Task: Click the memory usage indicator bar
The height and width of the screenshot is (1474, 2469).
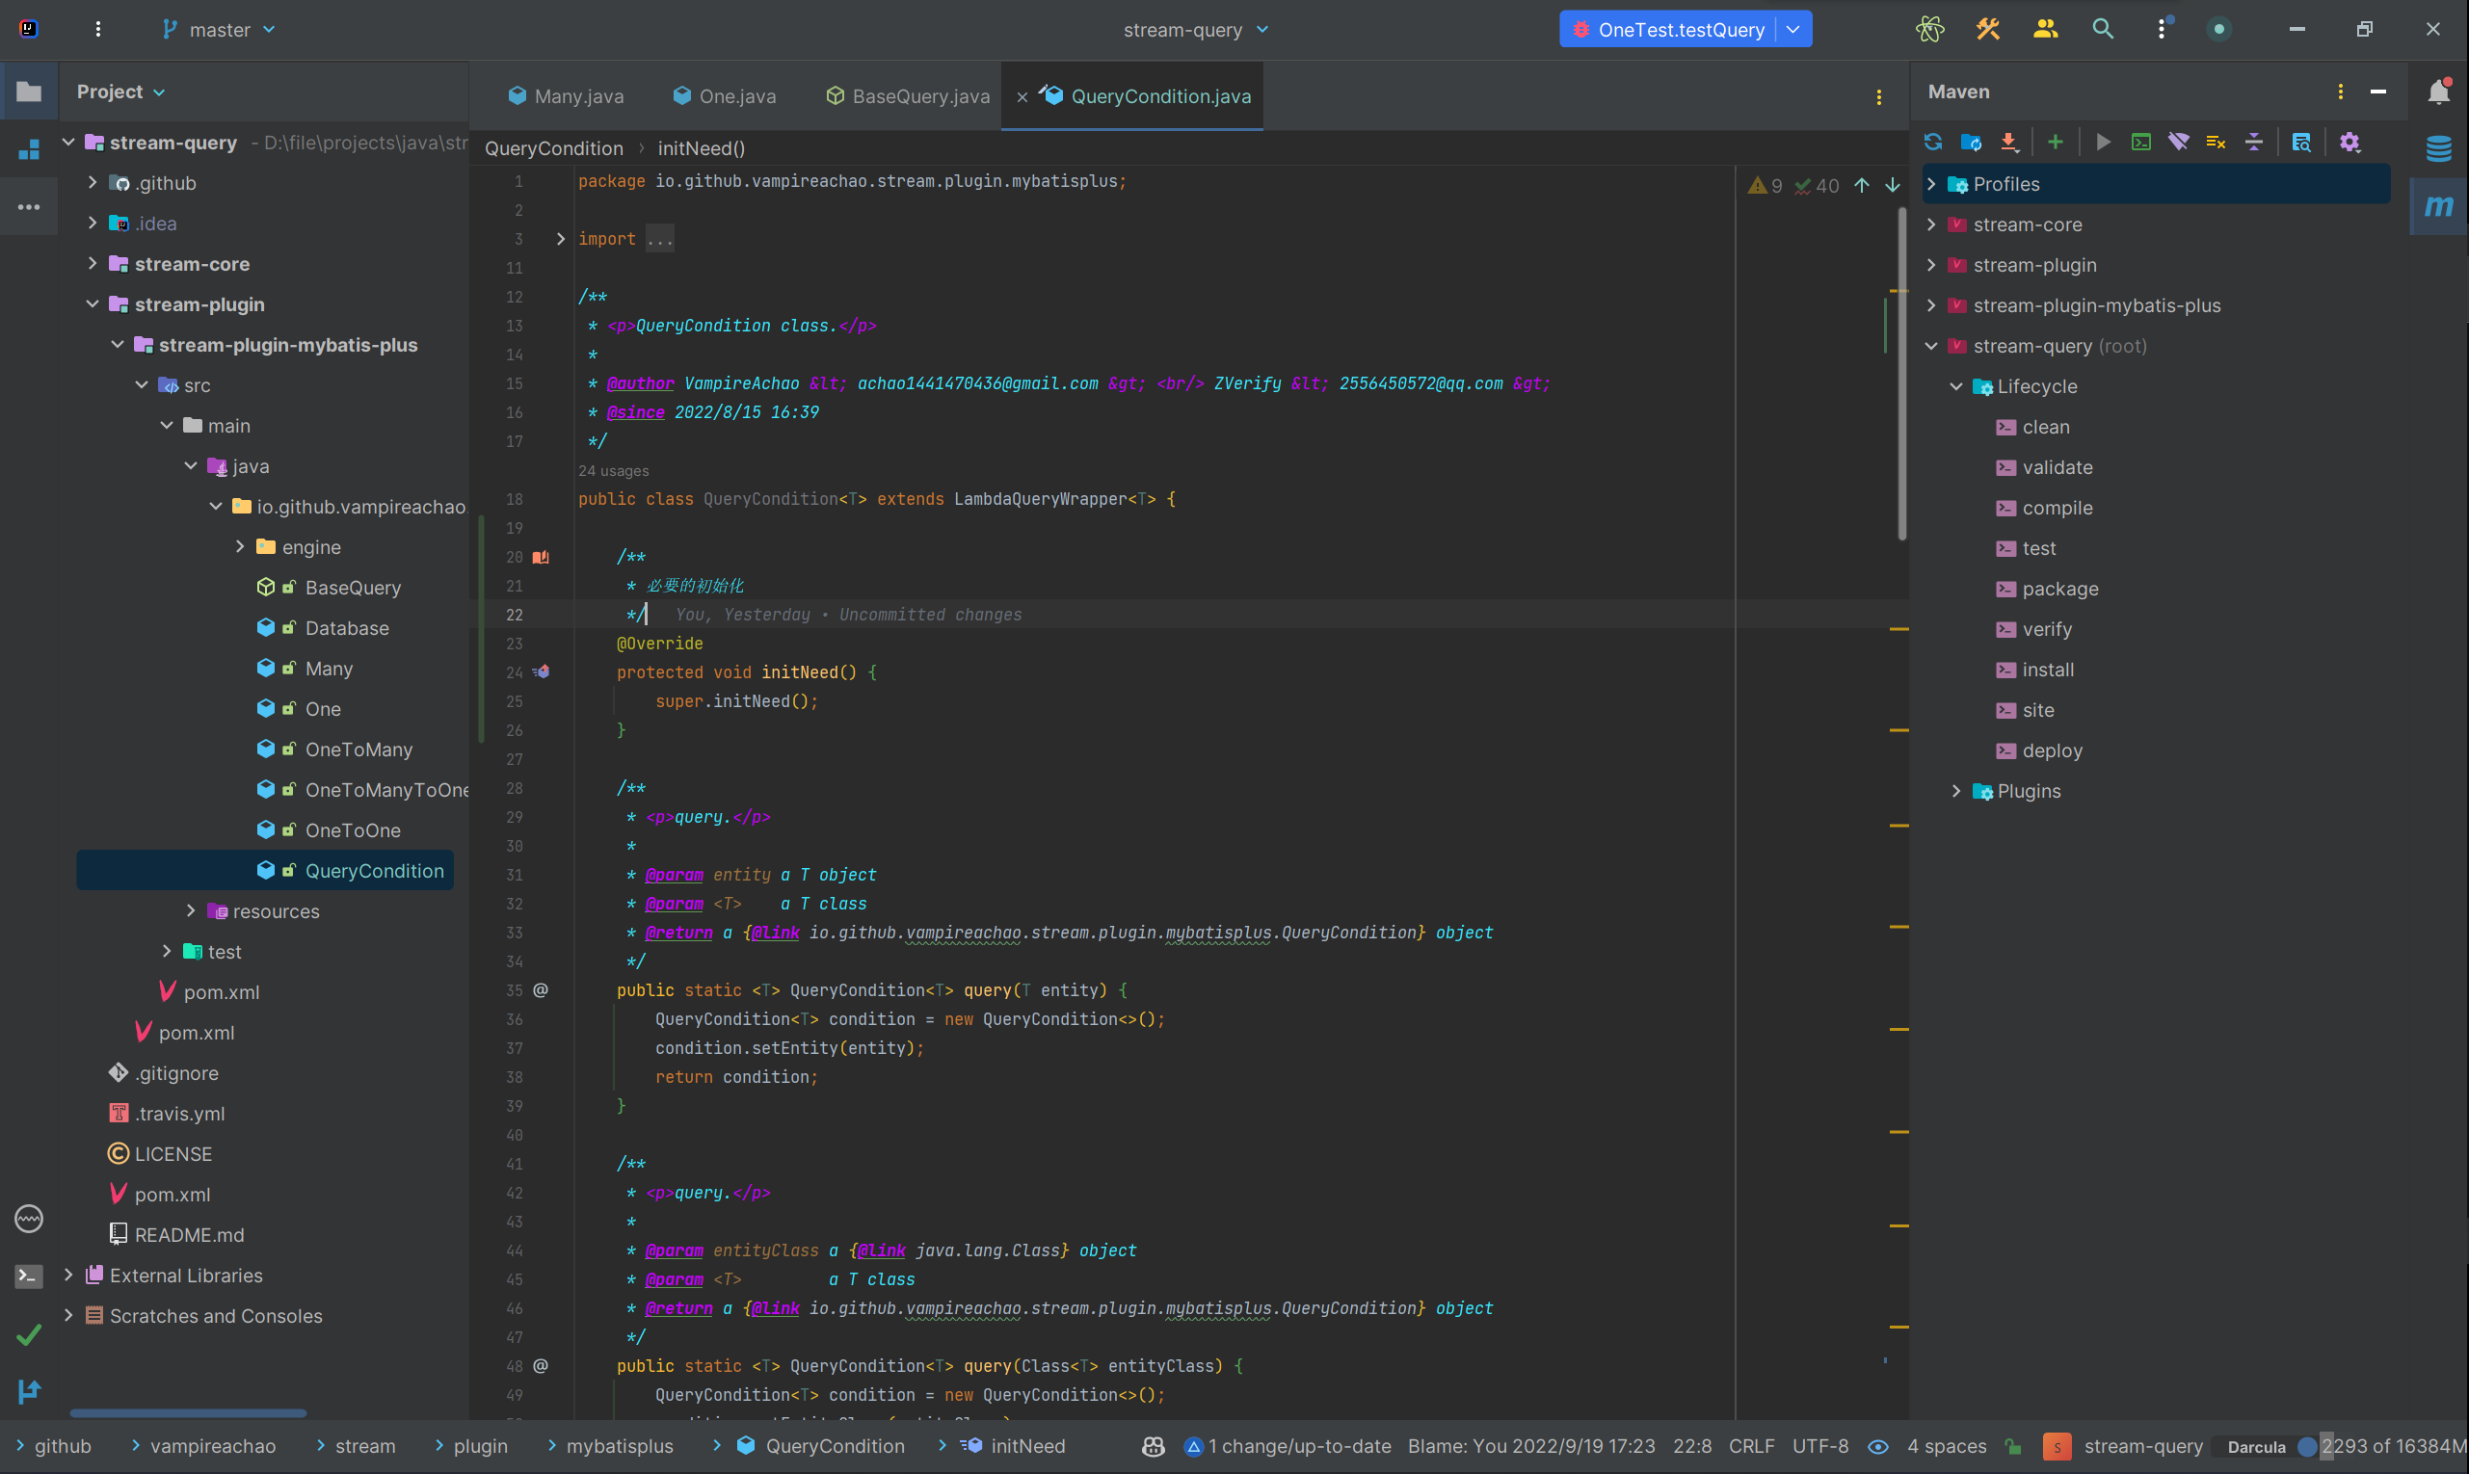Action: click(x=2393, y=1446)
